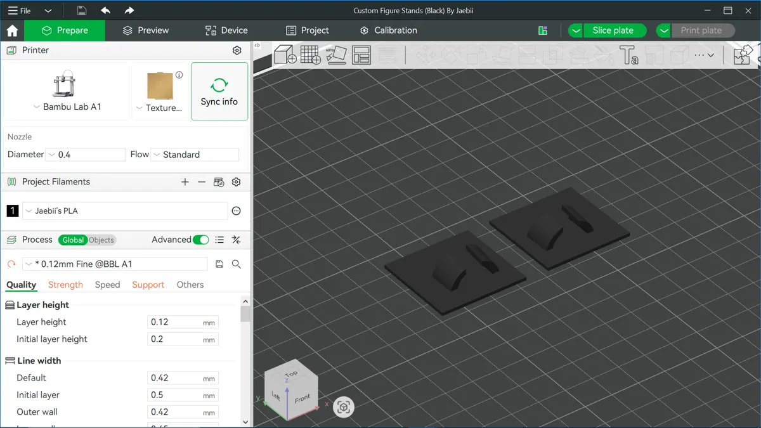Toggle the Advanced mode switch

201,240
